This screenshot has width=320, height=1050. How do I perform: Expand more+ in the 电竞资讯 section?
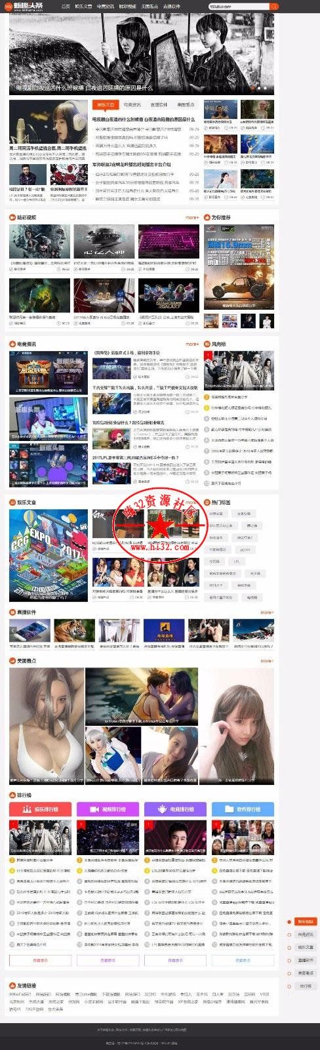(x=191, y=344)
